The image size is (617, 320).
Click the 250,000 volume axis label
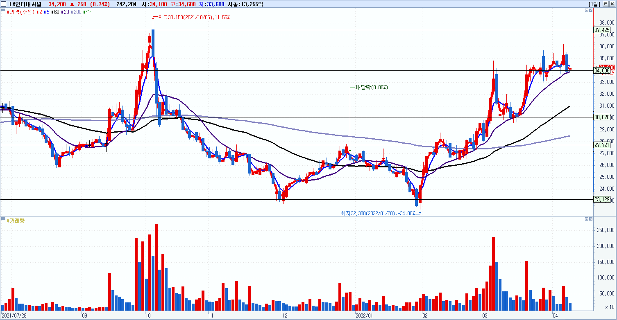tap(606, 231)
